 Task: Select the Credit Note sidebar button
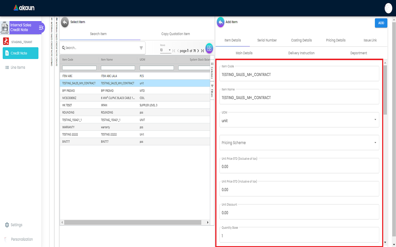(21, 53)
